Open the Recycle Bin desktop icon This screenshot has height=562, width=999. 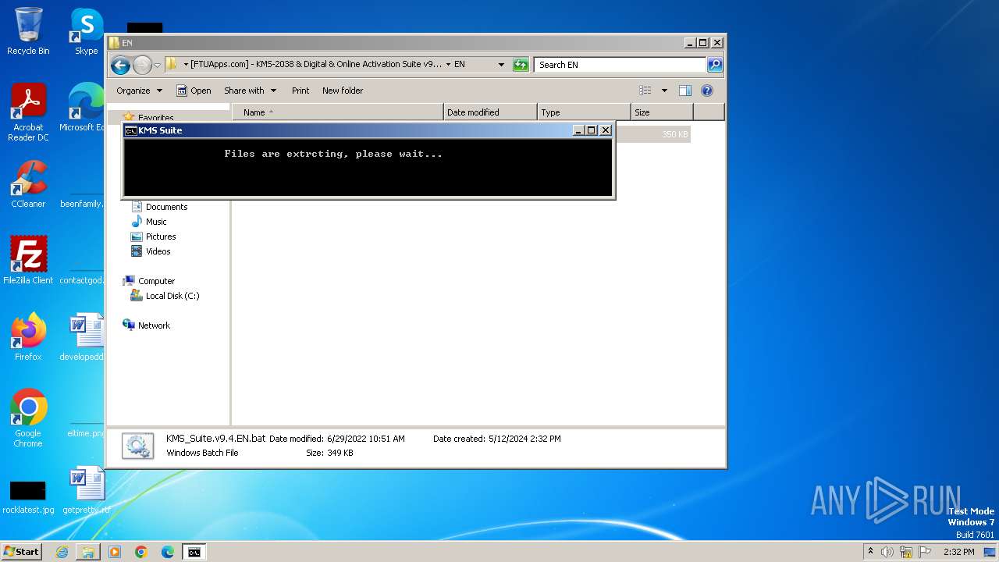[28, 31]
